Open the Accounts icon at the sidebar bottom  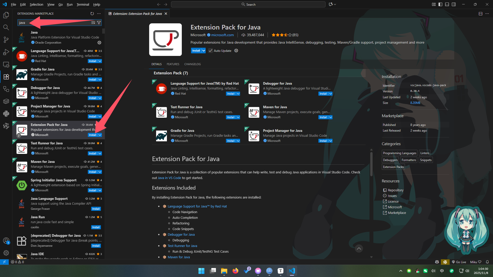tap(6, 241)
